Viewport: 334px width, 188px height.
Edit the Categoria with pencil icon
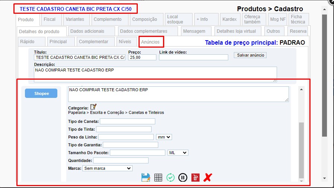[x=93, y=107]
